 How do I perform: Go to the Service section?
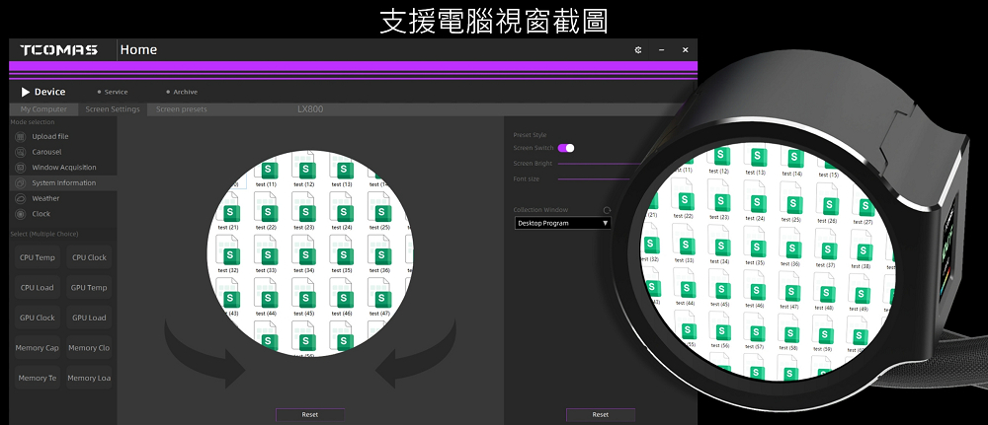coord(116,92)
